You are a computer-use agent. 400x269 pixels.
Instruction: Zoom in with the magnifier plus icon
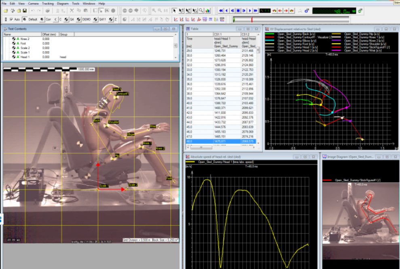(154, 11)
